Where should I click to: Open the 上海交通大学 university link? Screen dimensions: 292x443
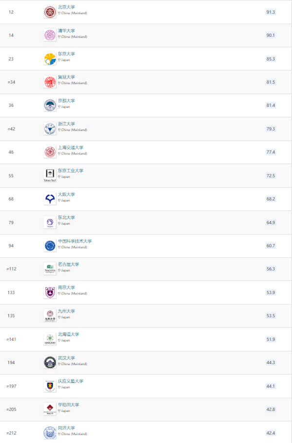71,147
